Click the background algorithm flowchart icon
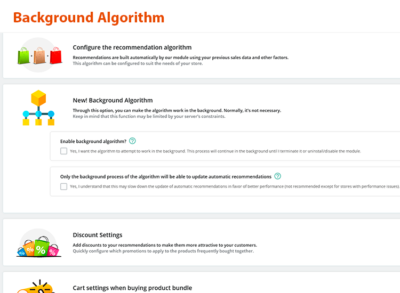 click(39, 108)
